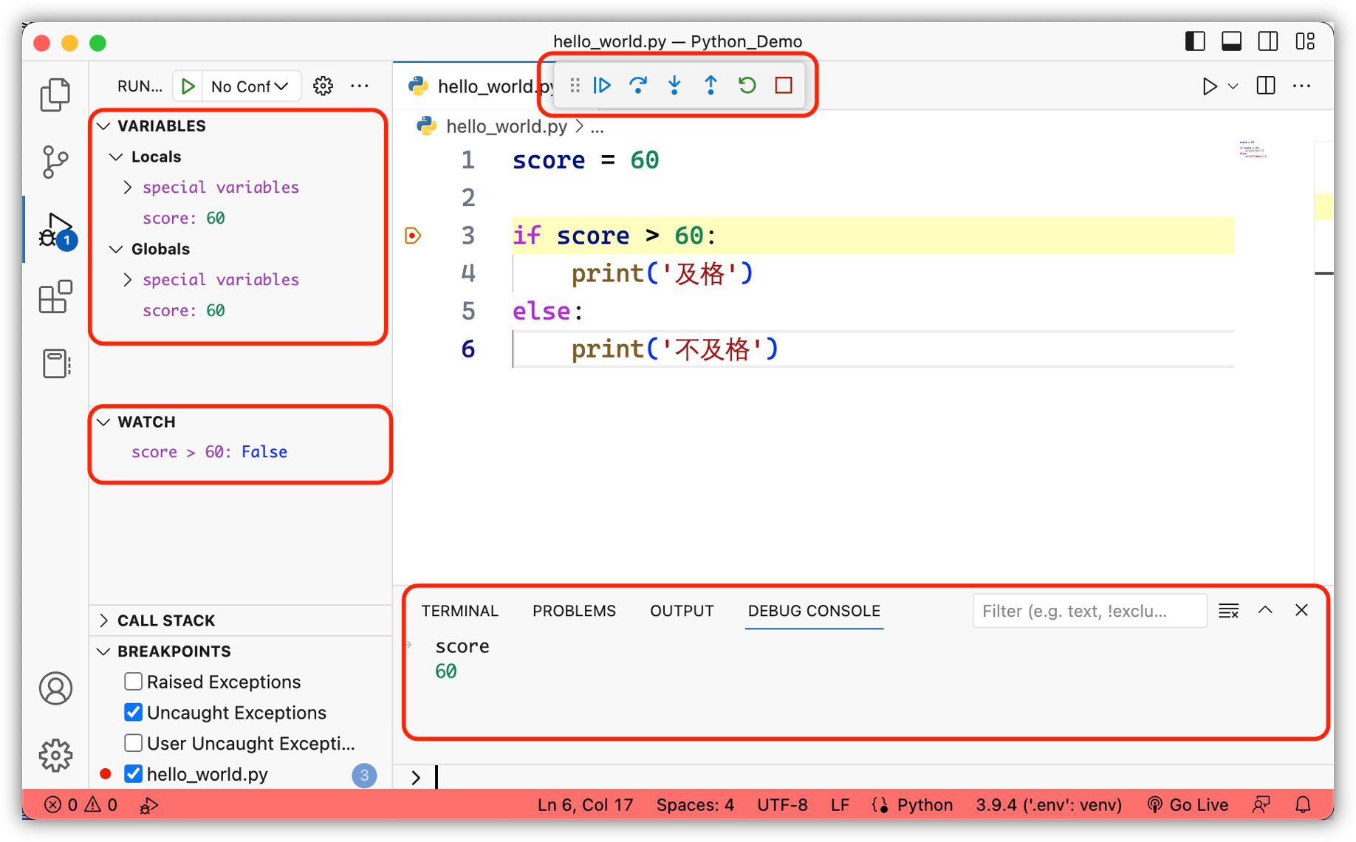
Task: Open the Source Control view
Action: (55, 162)
